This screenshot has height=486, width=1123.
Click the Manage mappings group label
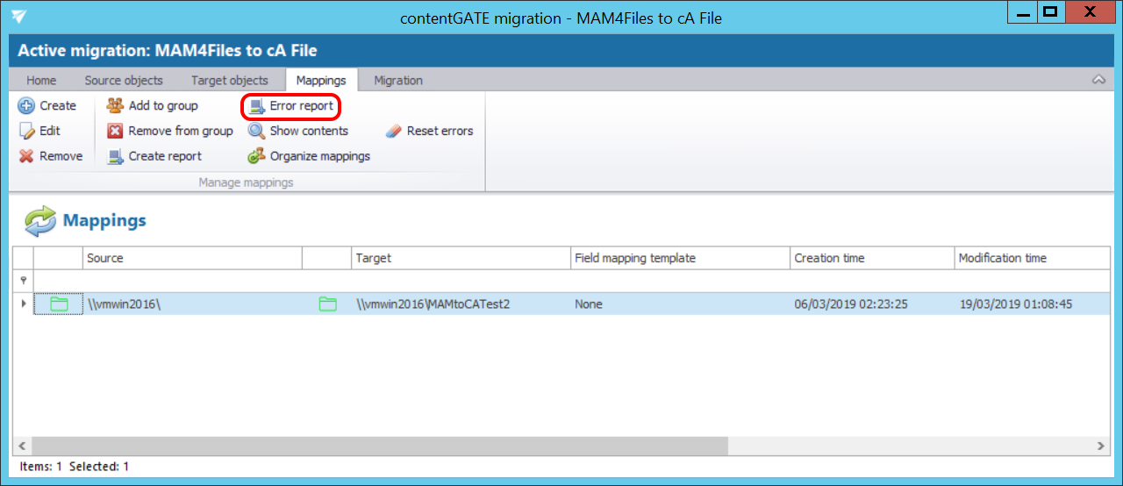(246, 182)
